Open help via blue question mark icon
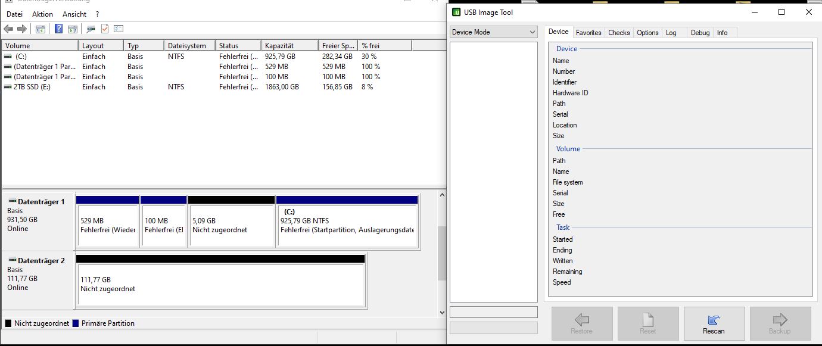The height and width of the screenshot is (346, 822). coord(59,29)
